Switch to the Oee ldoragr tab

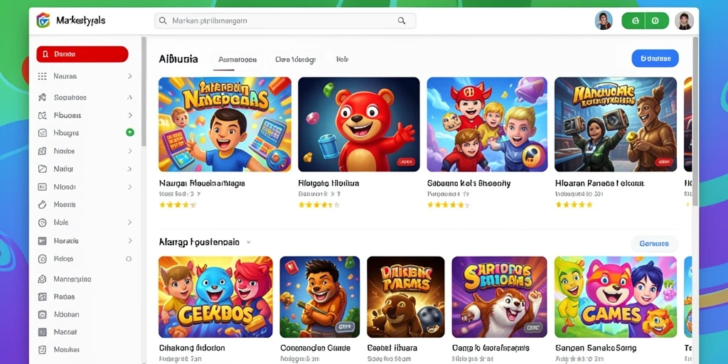tap(295, 60)
